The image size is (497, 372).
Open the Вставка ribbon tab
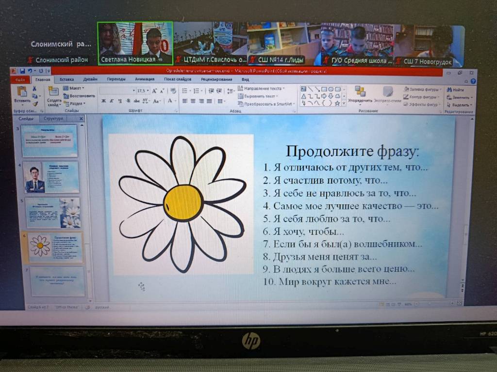click(x=66, y=79)
